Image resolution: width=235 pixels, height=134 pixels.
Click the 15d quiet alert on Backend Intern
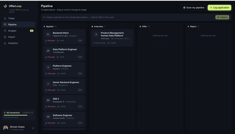click(x=50, y=41)
